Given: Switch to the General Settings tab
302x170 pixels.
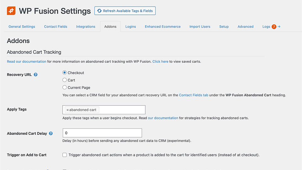Looking at the screenshot, I should 22,27.
